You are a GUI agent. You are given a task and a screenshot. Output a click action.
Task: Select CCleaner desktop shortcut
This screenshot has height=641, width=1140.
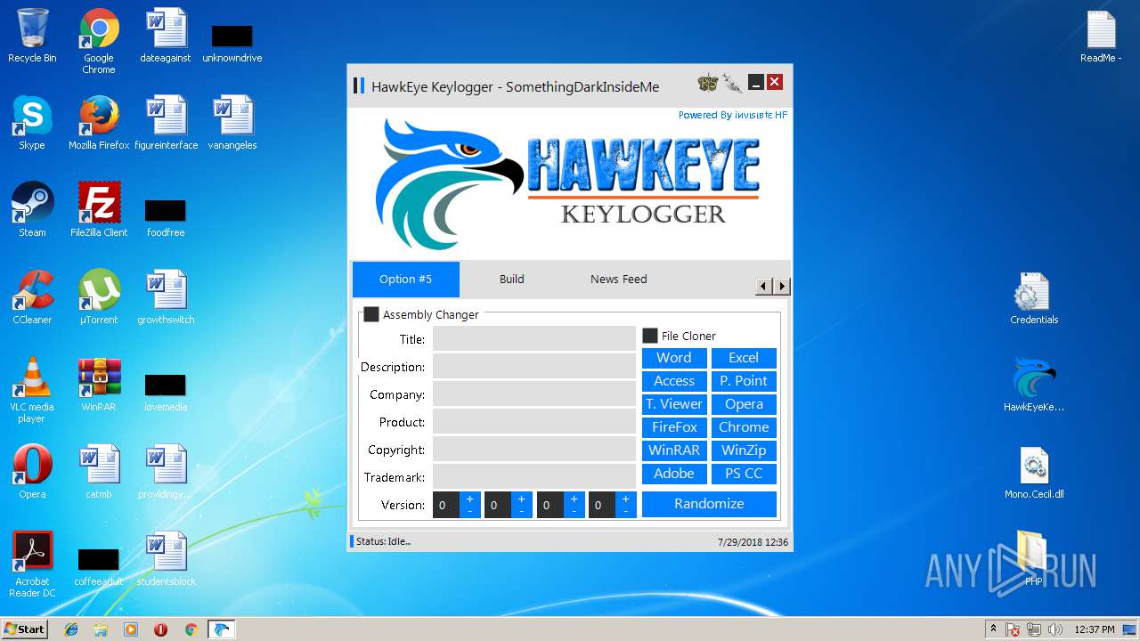coord(32,297)
